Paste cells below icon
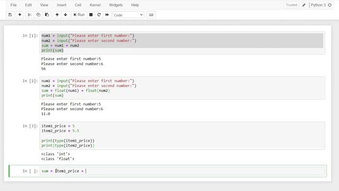The height and width of the screenshot is (191, 339). click(47, 15)
